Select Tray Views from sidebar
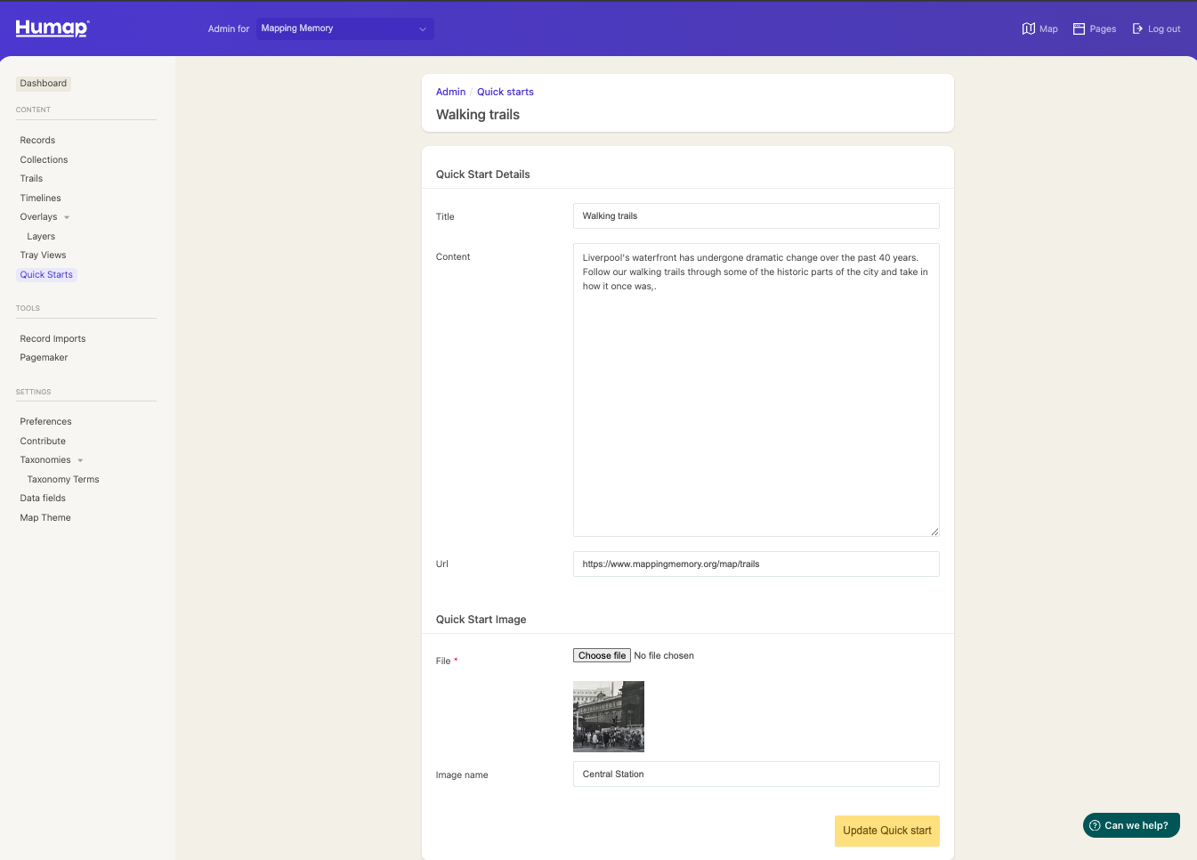 click(x=43, y=255)
